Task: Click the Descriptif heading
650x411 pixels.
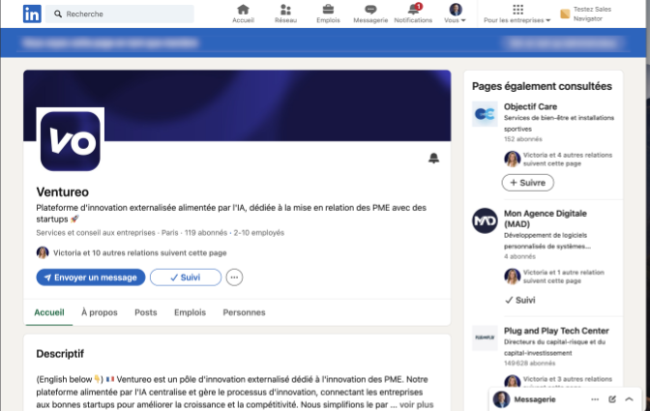Action: pos(60,354)
